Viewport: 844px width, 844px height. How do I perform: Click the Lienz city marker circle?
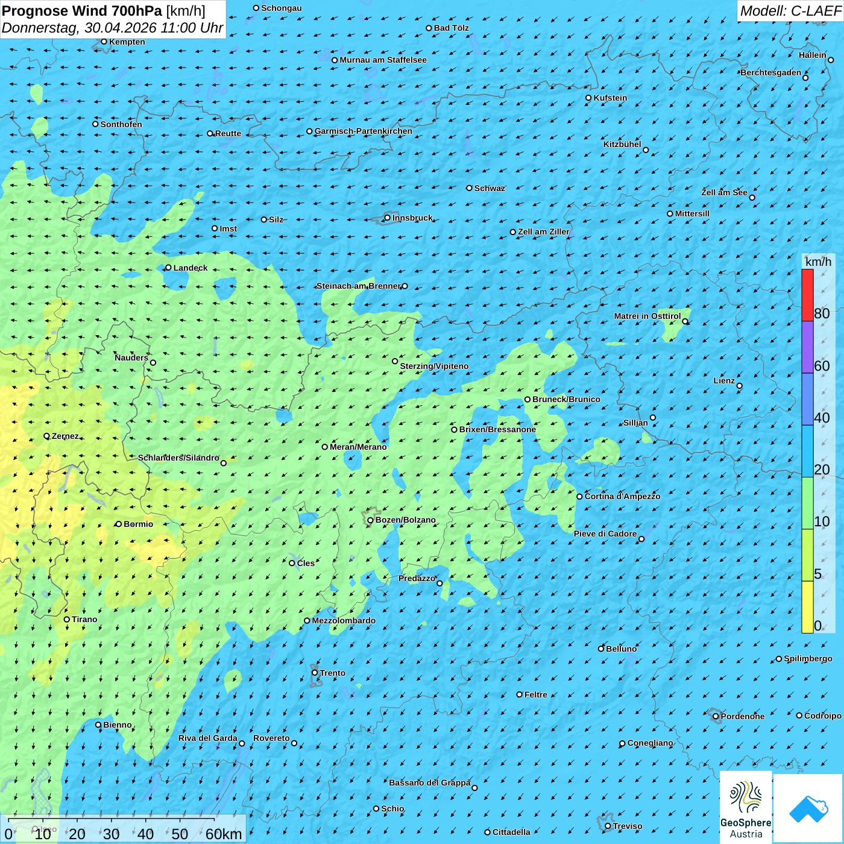tap(740, 386)
